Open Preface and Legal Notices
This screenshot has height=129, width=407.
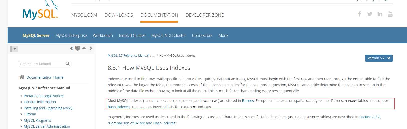point(44,96)
